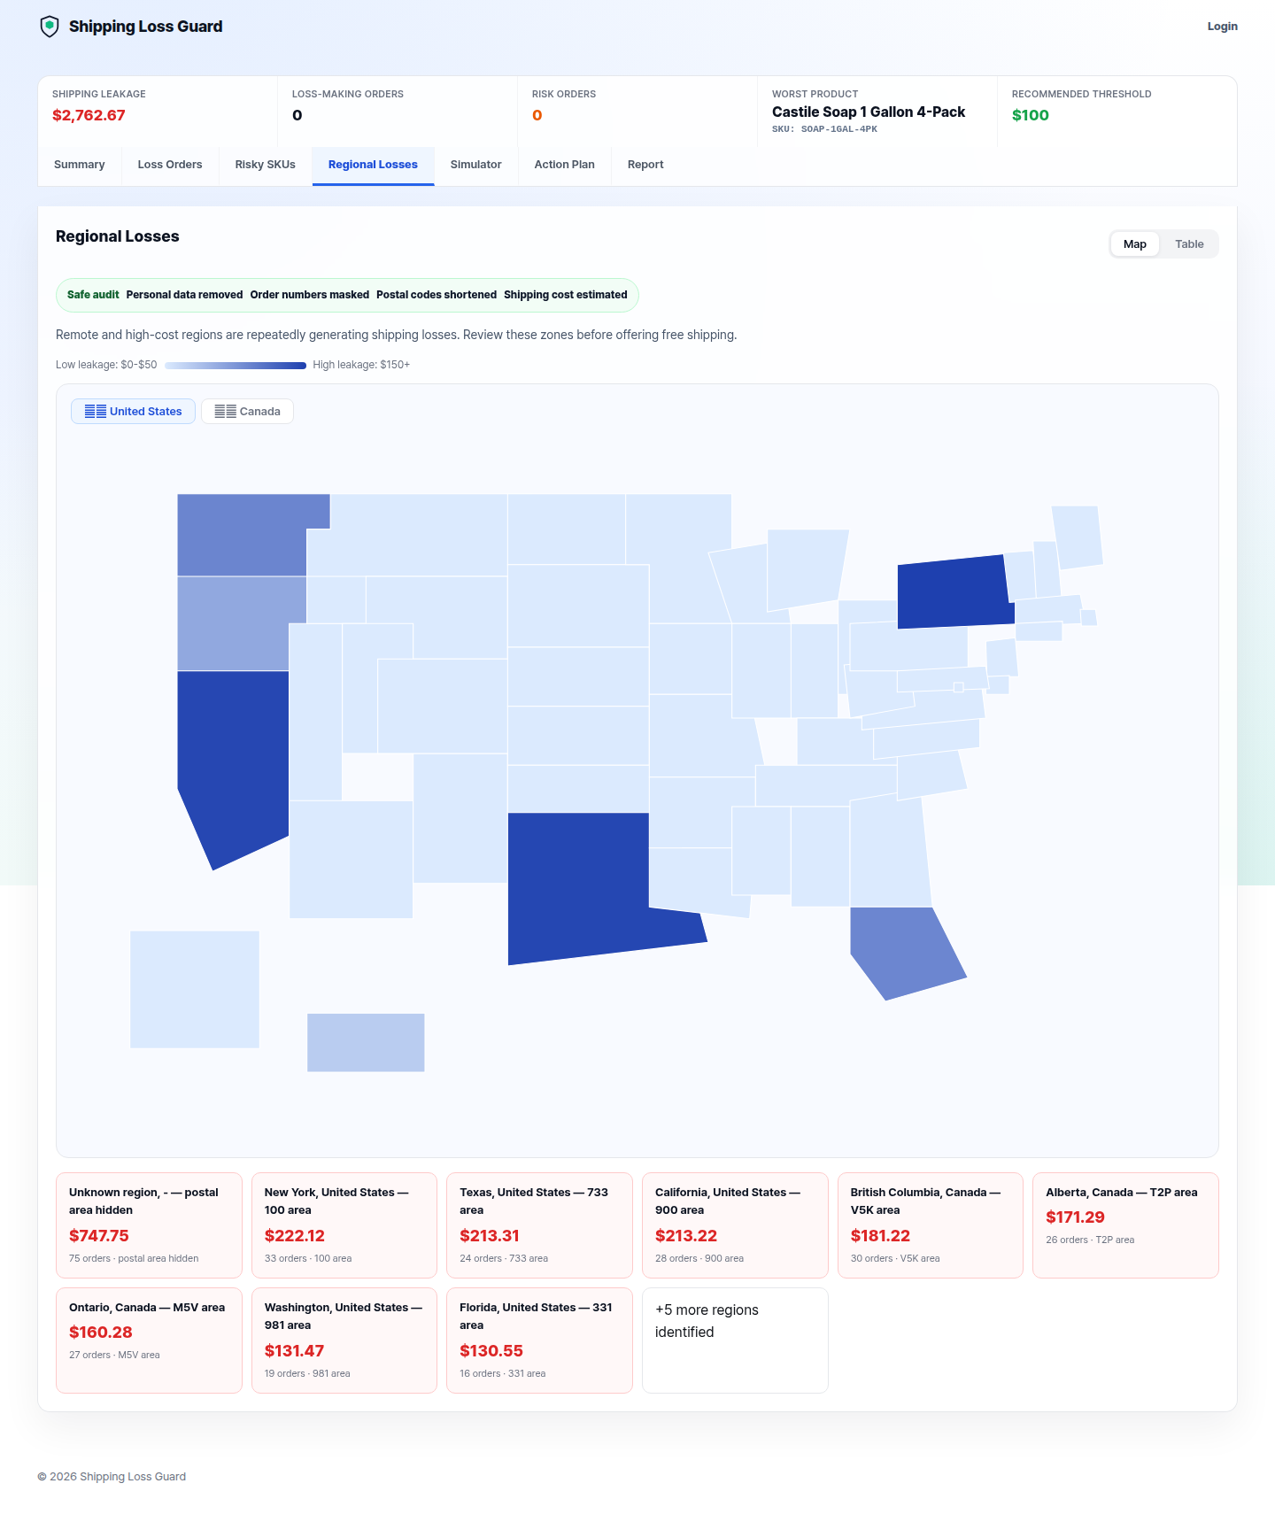Open the Alberta T2P area card

click(x=1125, y=1225)
